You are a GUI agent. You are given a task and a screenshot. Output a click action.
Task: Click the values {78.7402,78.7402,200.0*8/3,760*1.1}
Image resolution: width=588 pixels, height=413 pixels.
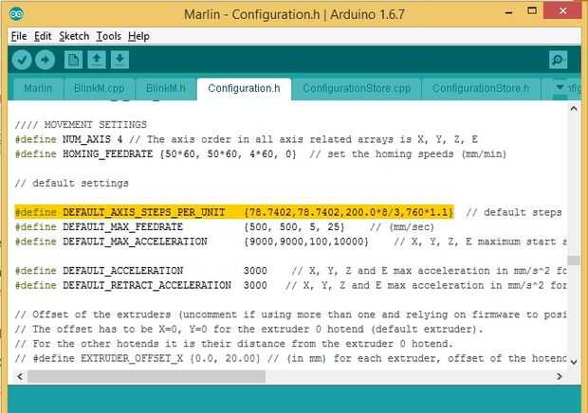click(349, 213)
